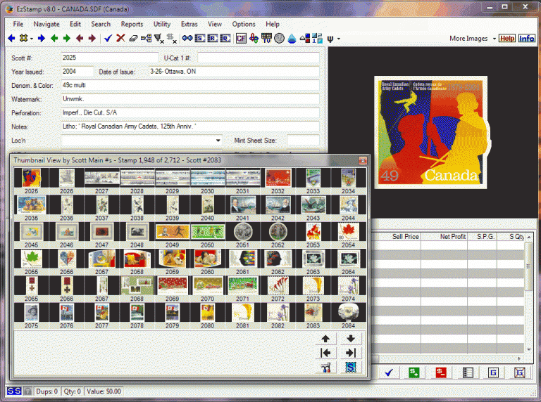541x402 pixels.
Task: Click the up arrow button in Thumbnail View
Action: tap(325, 339)
